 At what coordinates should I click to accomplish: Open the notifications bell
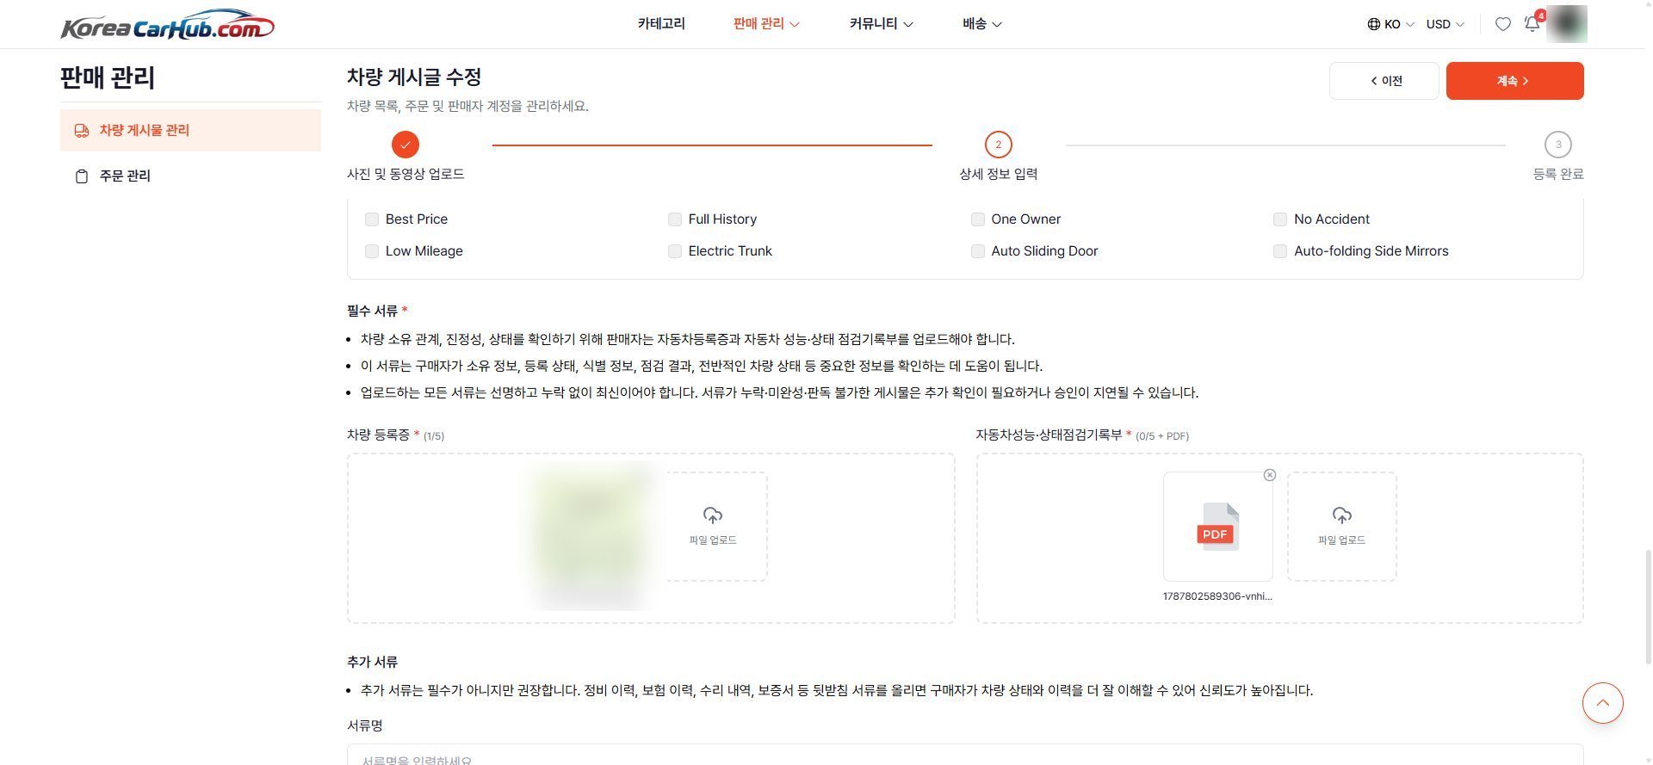tap(1532, 23)
